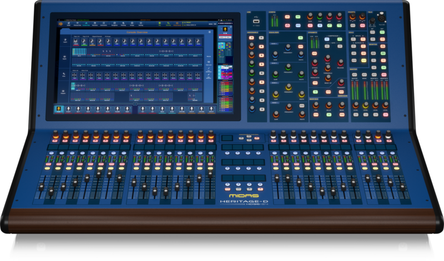Click the Config HPF knob

[x=329, y=17]
